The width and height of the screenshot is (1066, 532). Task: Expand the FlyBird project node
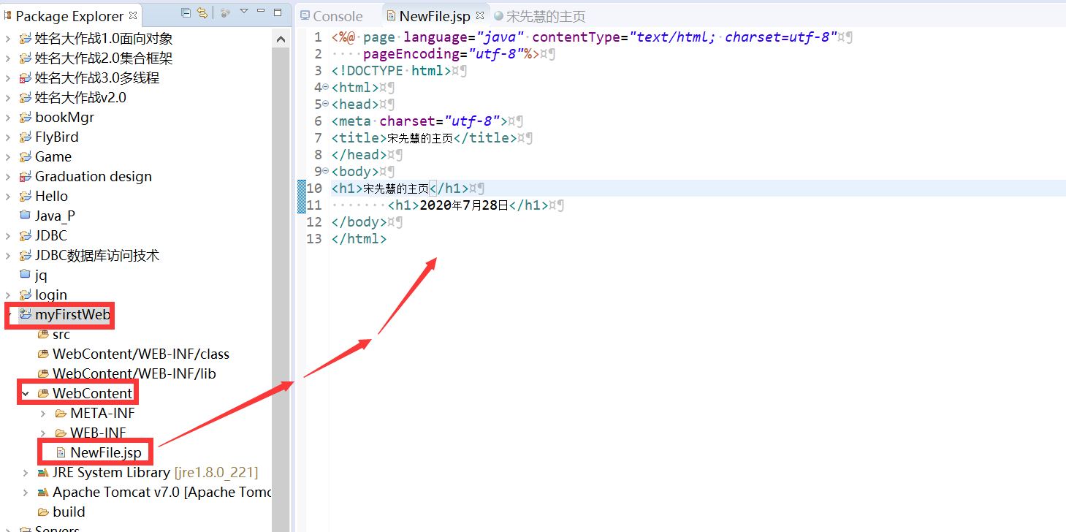tap(8, 137)
